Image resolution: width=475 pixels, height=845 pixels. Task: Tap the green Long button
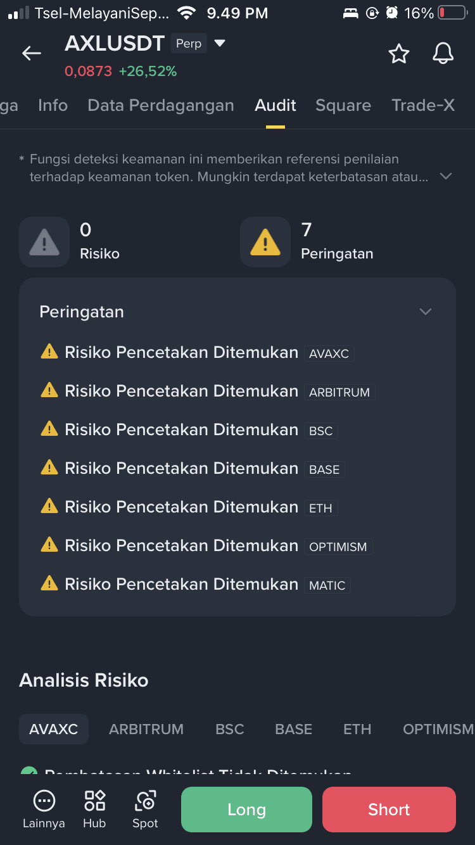click(x=246, y=810)
